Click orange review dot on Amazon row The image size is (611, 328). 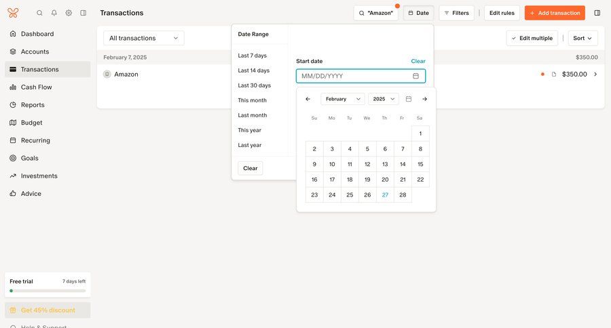tap(542, 74)
